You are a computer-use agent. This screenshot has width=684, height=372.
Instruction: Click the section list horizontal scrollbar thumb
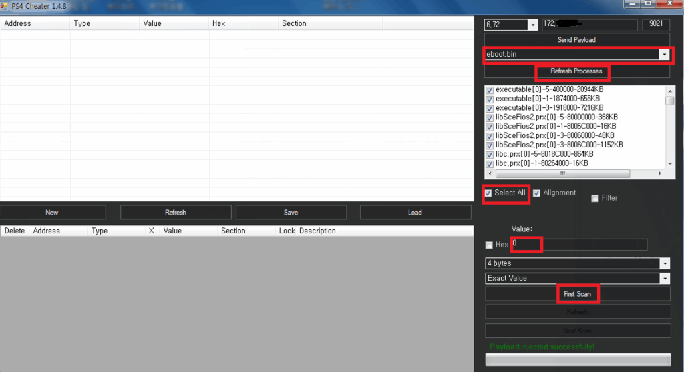click(562, 173)
